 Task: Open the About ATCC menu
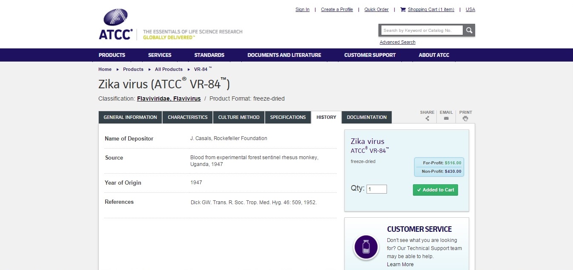click(434, 55)
